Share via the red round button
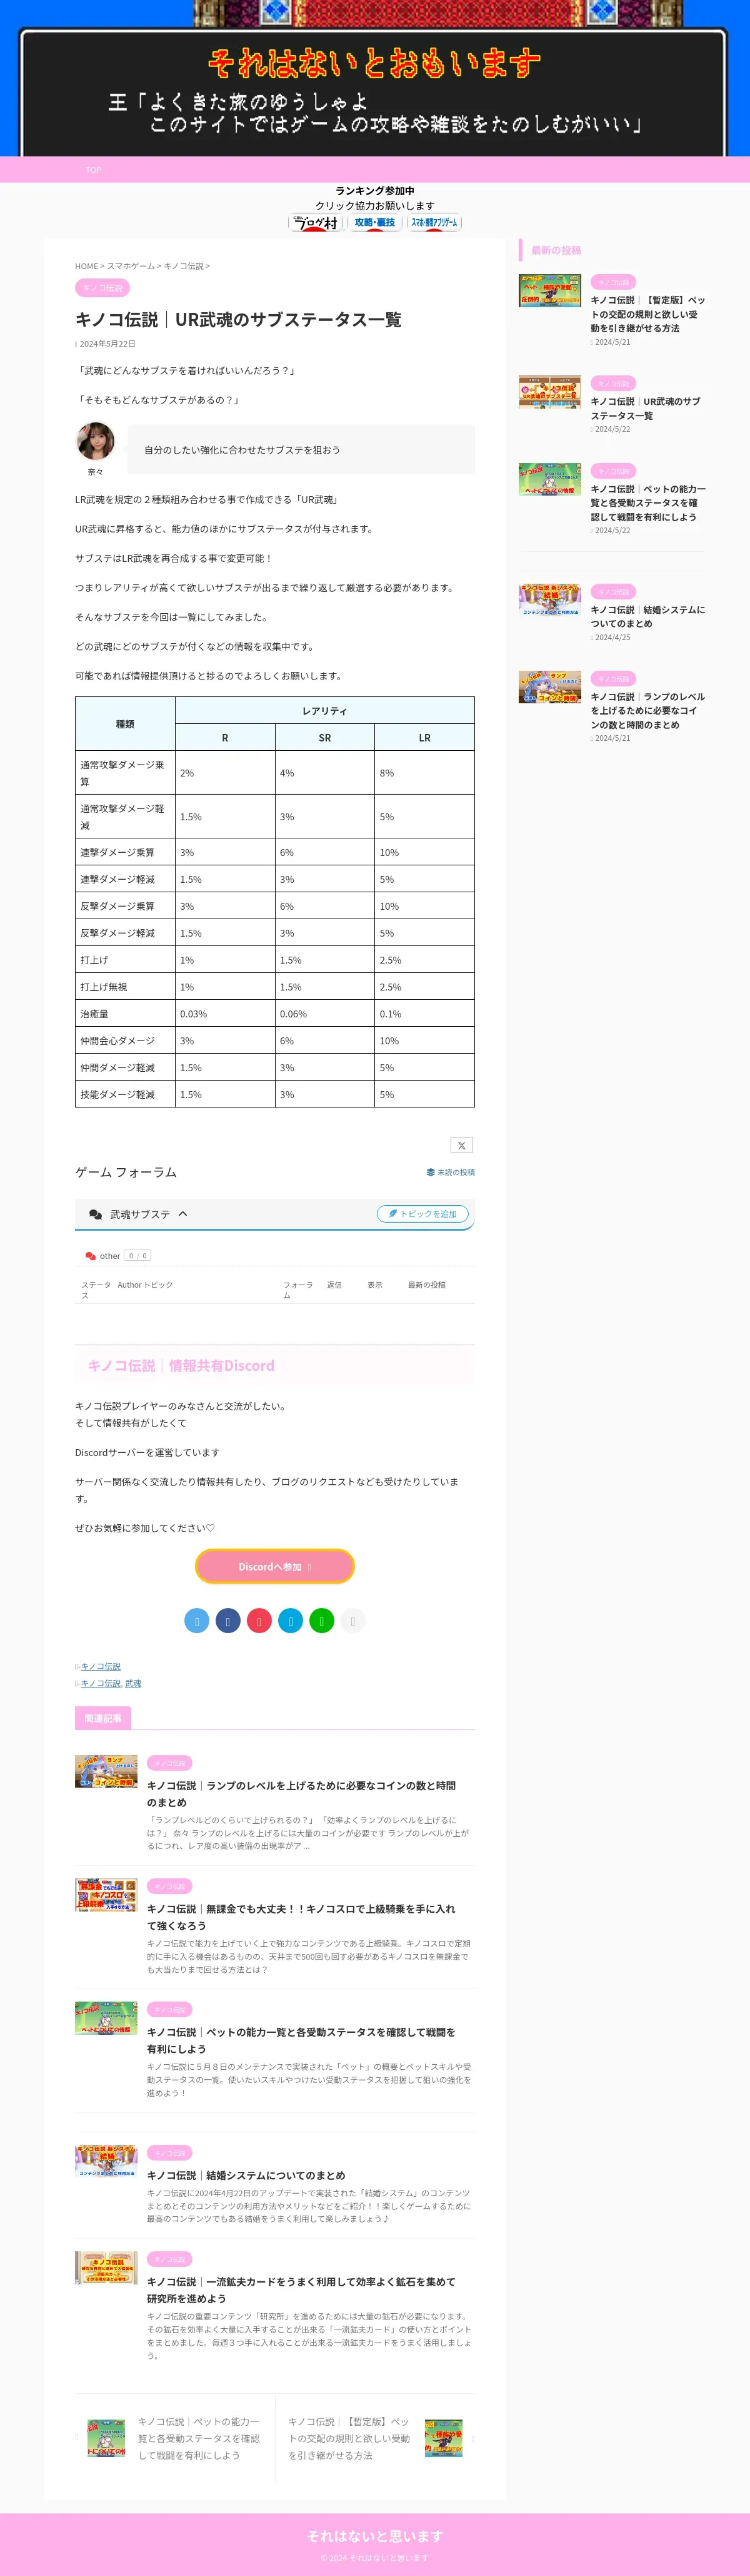Screen dimensions: 750x2576 [x=259, y=1621]
